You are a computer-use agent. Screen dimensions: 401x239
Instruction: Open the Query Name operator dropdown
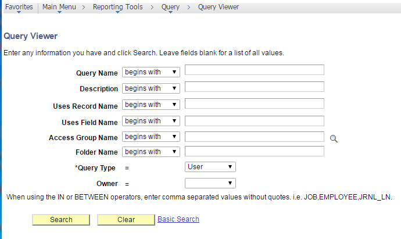[x=151, y=72]
